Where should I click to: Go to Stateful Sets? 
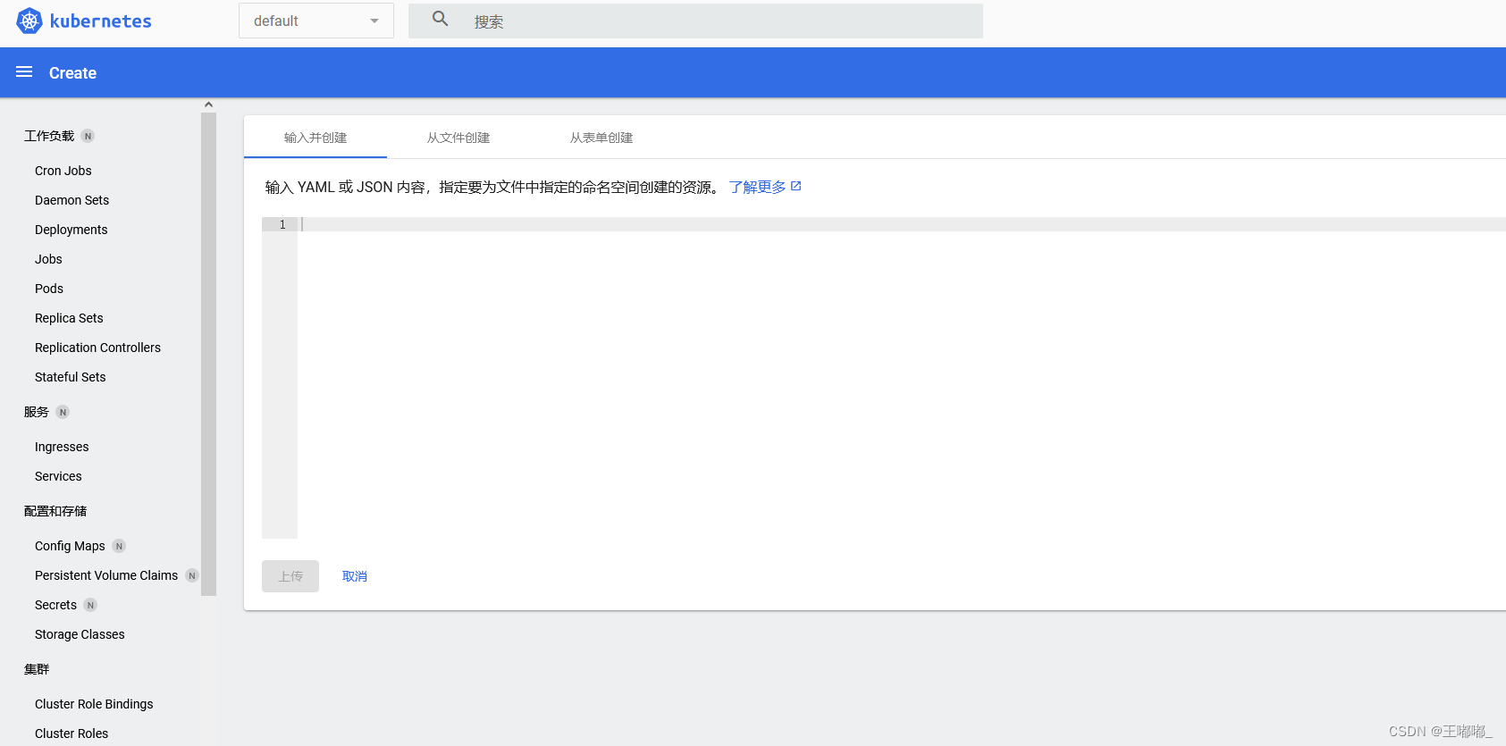(70, 377)
